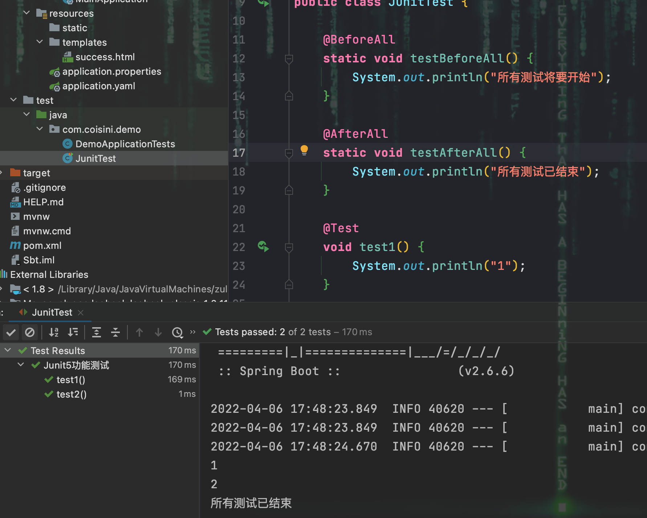Click fold end marker on line 19
The height and width of the screenshot is (518, 647).
point(289,190)
